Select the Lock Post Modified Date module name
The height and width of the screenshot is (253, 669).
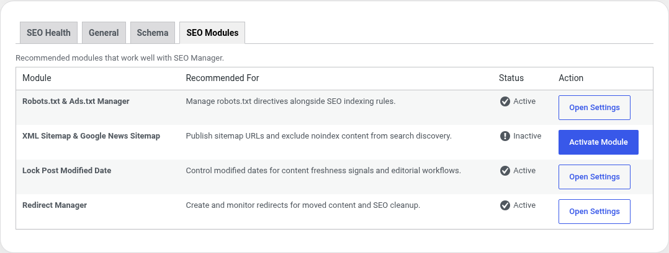tap(66, 171)
